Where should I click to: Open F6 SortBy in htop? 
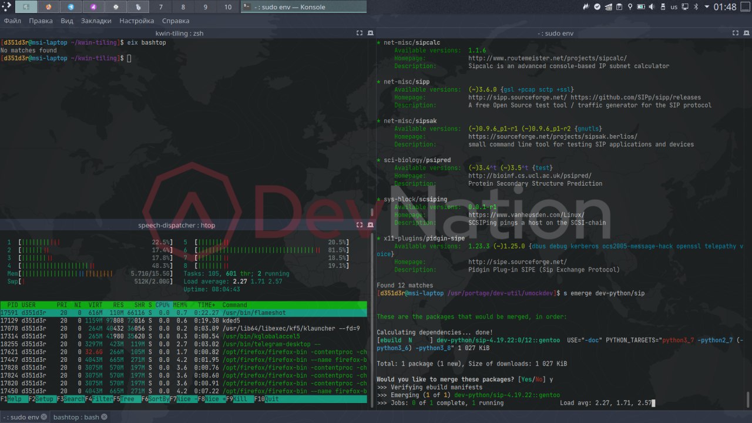[x=155, y=399]
